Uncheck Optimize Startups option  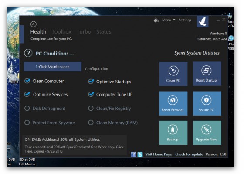coord(91,81)
